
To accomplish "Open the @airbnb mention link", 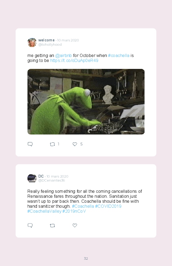I will (x=64, y=55).
